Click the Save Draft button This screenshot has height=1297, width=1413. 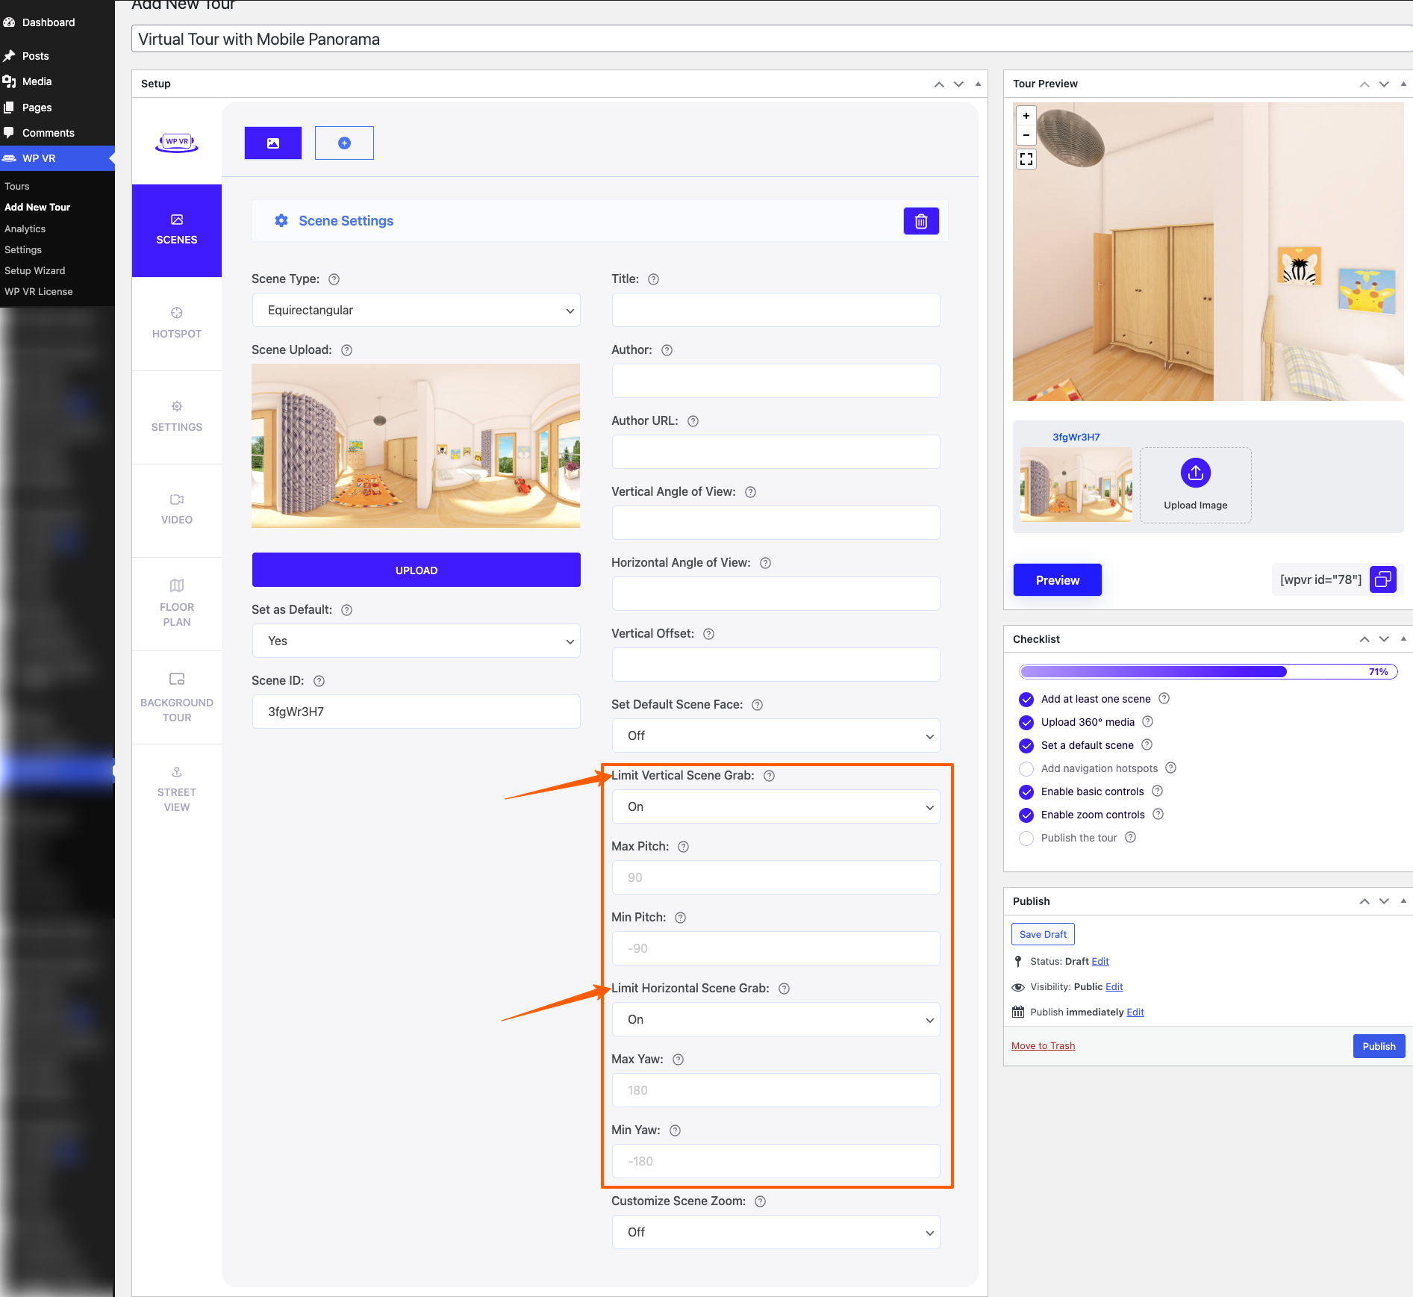1042,934
